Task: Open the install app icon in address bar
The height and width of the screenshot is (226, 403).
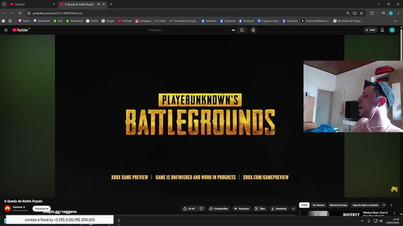Action: click(x=355, y=13)
